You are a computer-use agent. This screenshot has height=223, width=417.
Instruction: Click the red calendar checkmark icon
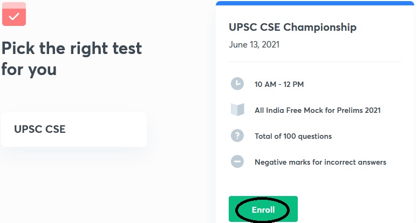pos(14,14)
